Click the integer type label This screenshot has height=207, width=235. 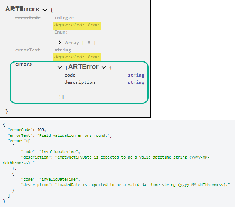(x=64, y=18)
